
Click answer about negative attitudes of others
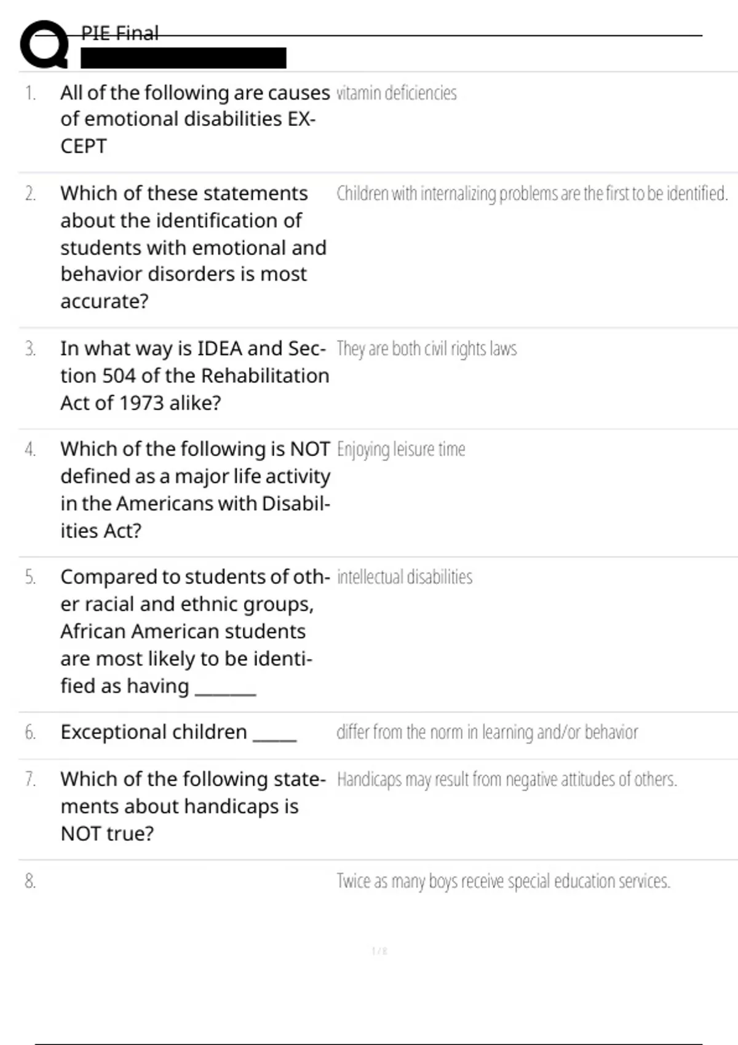507,779
